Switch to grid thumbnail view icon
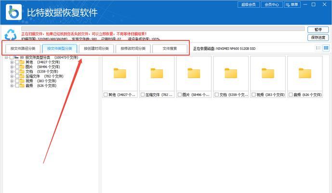 point(326,48)
